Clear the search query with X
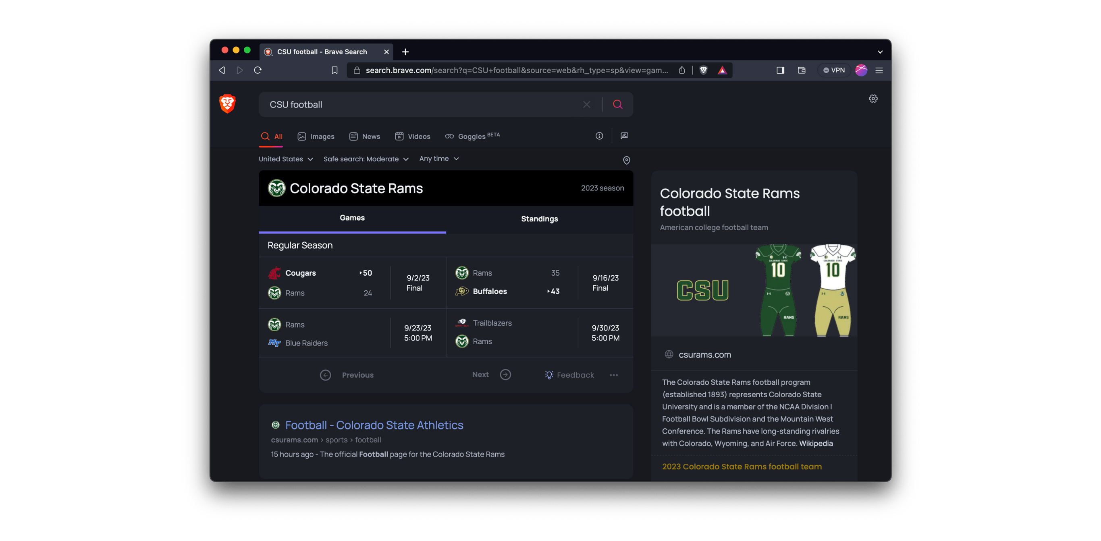The height and width of the screenshot is (541, 1101). tap(587, 105)
